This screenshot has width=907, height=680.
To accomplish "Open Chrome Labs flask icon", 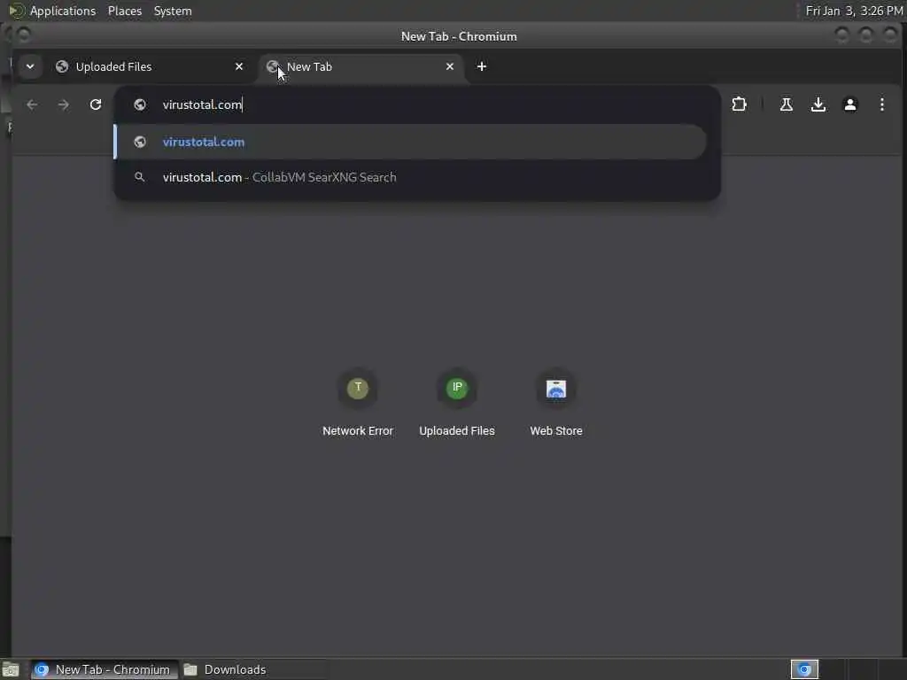I will pos(787,104).
